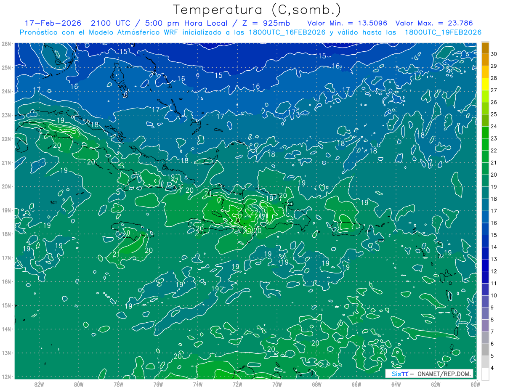Viewport: 505px width, 390px height.
Task: Click the '60W' longitude label
Action: click(475, 384)
